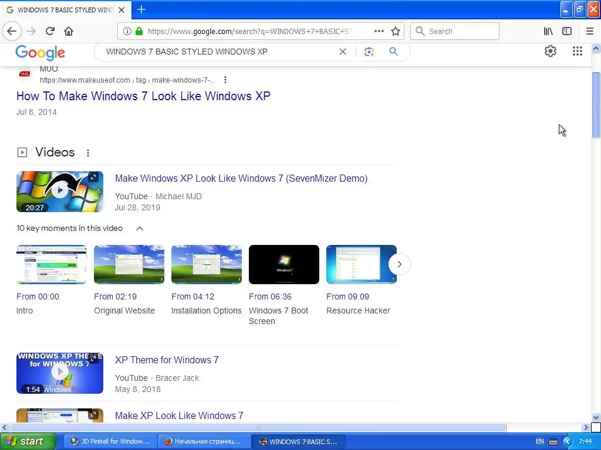Click the MUO site favicon

(x=25, y=74)
